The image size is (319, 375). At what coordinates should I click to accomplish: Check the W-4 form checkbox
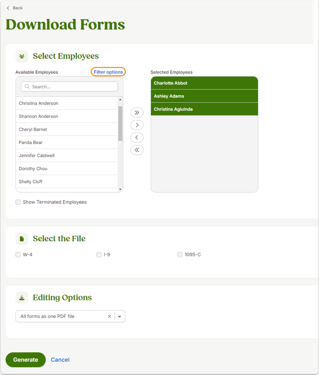click(x=18, y=255)
